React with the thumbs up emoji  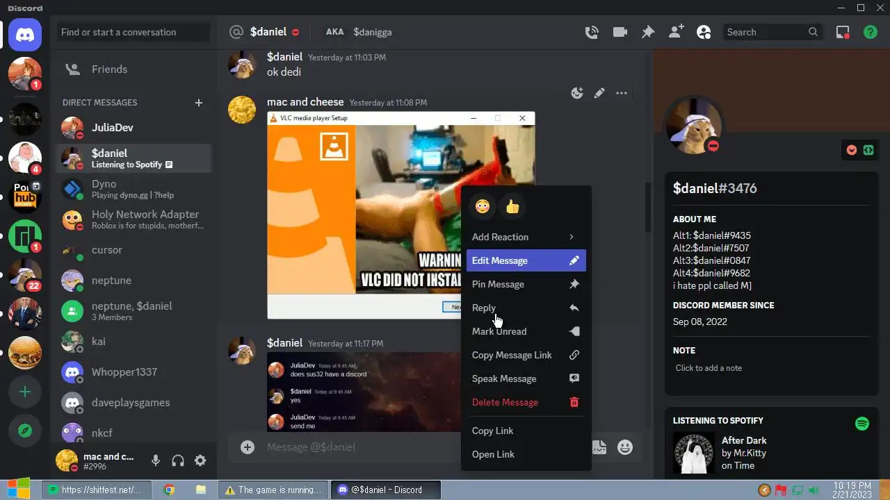[513, 206]
